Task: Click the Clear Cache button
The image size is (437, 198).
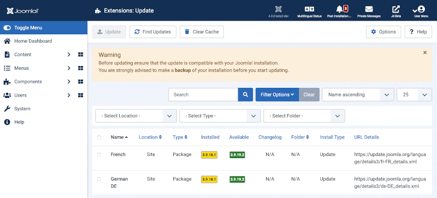Action: click(x=202, y=32)
